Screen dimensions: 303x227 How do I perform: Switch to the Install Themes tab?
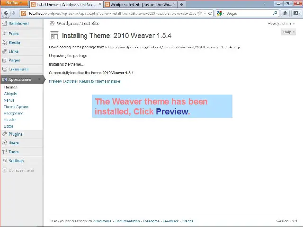pos(66,4)
